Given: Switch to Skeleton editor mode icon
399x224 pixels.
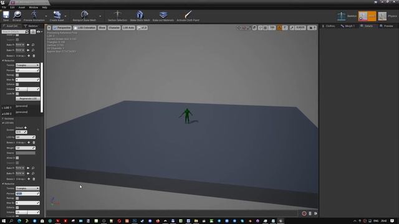Looking at the screenshot, I should click(341, 16).
